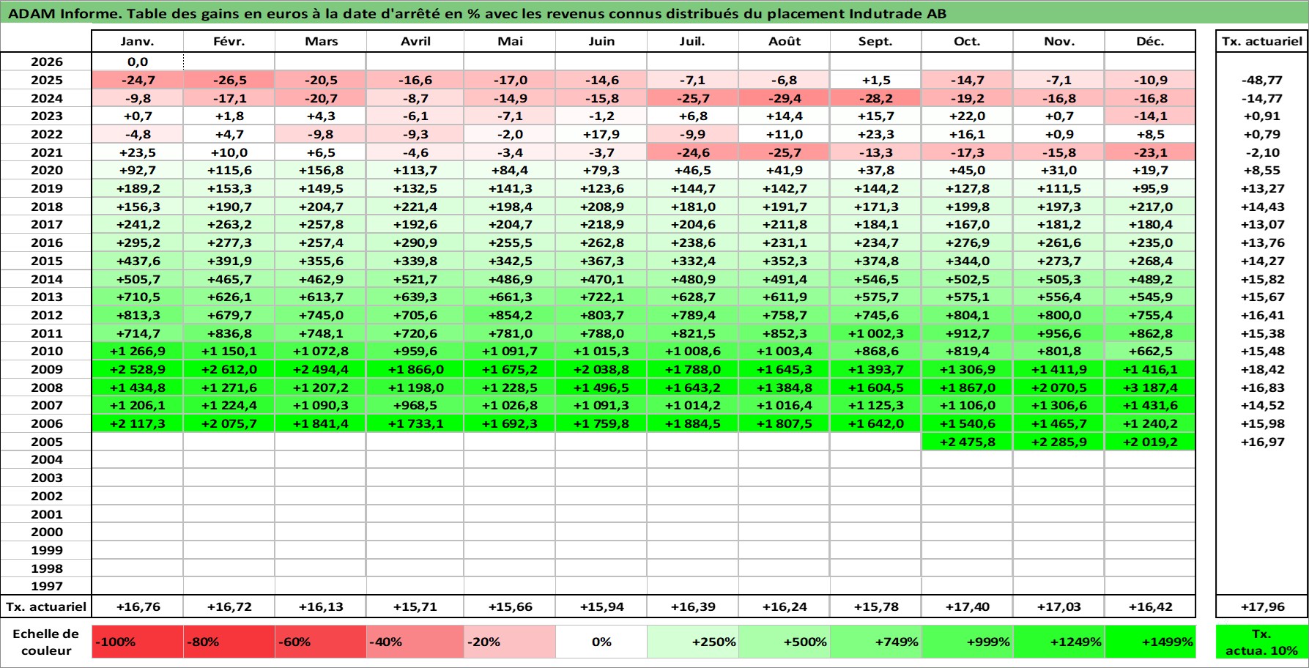Click the -60% color scale swatch

pos(321,642)
